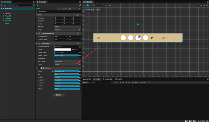Click the close (关闭) prefab button
The width and height of the screenshot is (209, 122).
98,10
